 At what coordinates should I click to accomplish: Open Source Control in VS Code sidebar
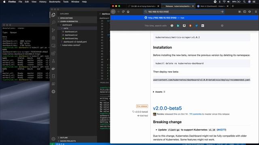click(x=53, y=30)
